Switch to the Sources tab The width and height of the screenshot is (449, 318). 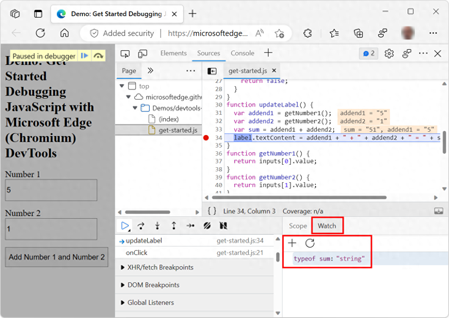[x=209, y=53]
